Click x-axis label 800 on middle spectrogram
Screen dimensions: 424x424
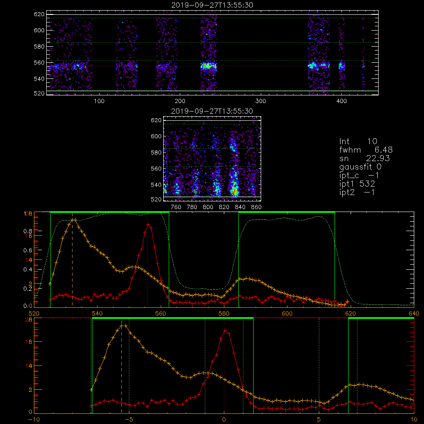coord(208,207)
